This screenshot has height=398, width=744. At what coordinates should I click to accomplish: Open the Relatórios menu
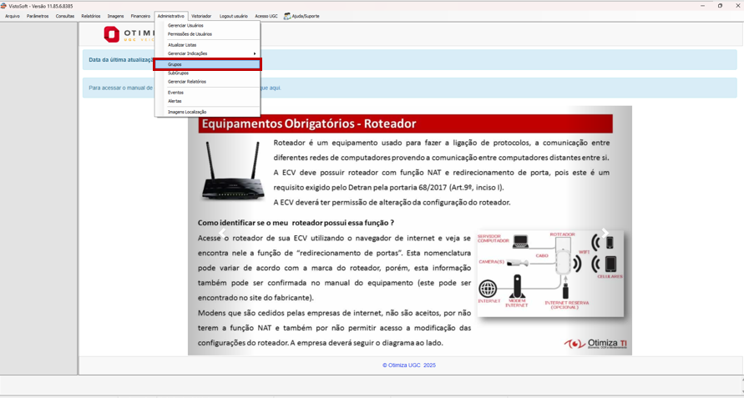pos(91,16)
